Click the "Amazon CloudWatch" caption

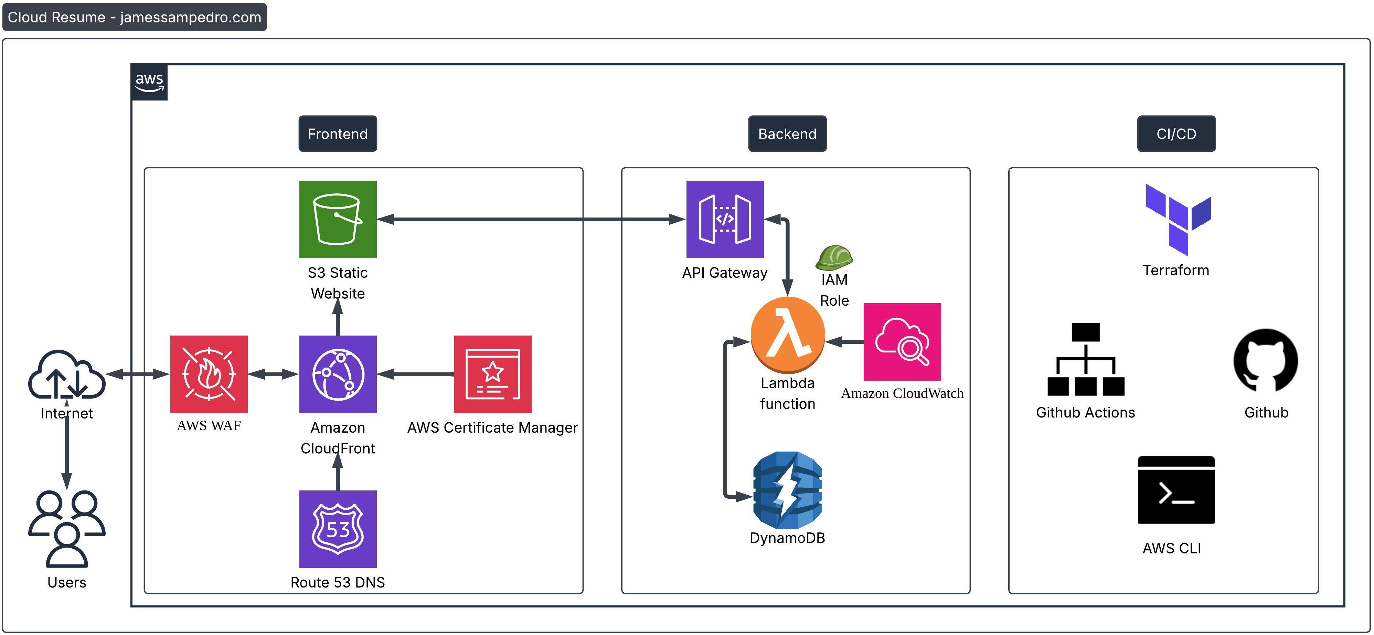coord(903,393)
